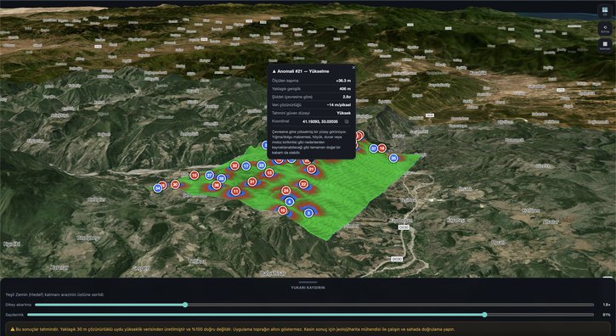616x336 pixels.
Task: Close the Anomali #21 popup
Action: pyautogui.click(x=353, y=68)
